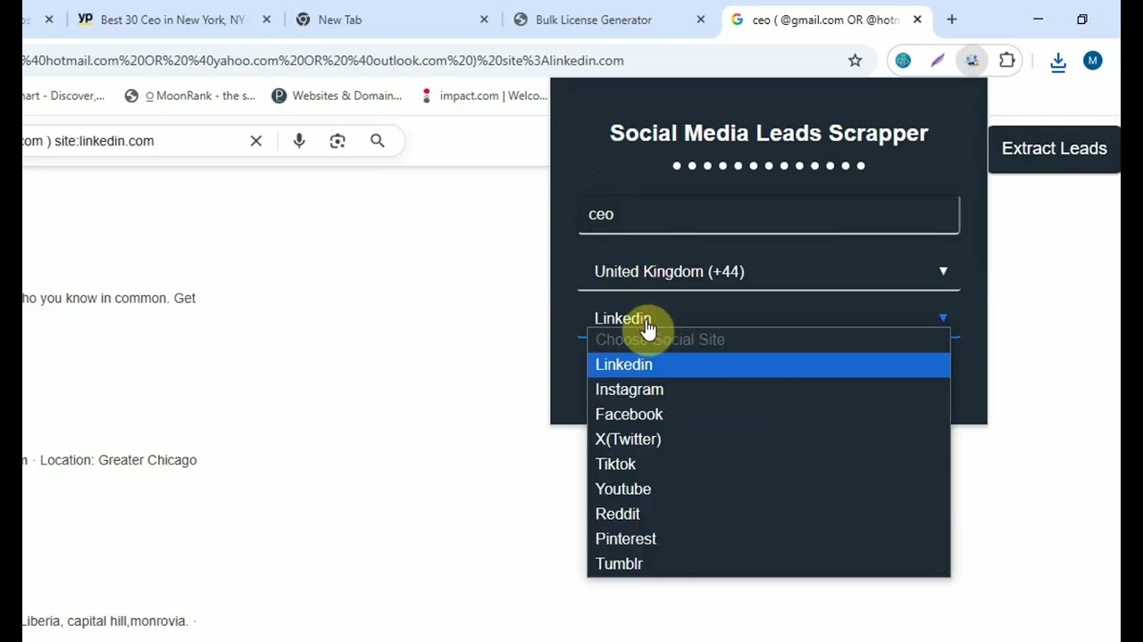Close the Bulk License Generator tab
Screen dimensions: 1143x642
pos(701,20)
